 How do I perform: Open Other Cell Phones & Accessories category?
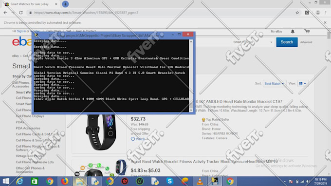tap(30, 170)
